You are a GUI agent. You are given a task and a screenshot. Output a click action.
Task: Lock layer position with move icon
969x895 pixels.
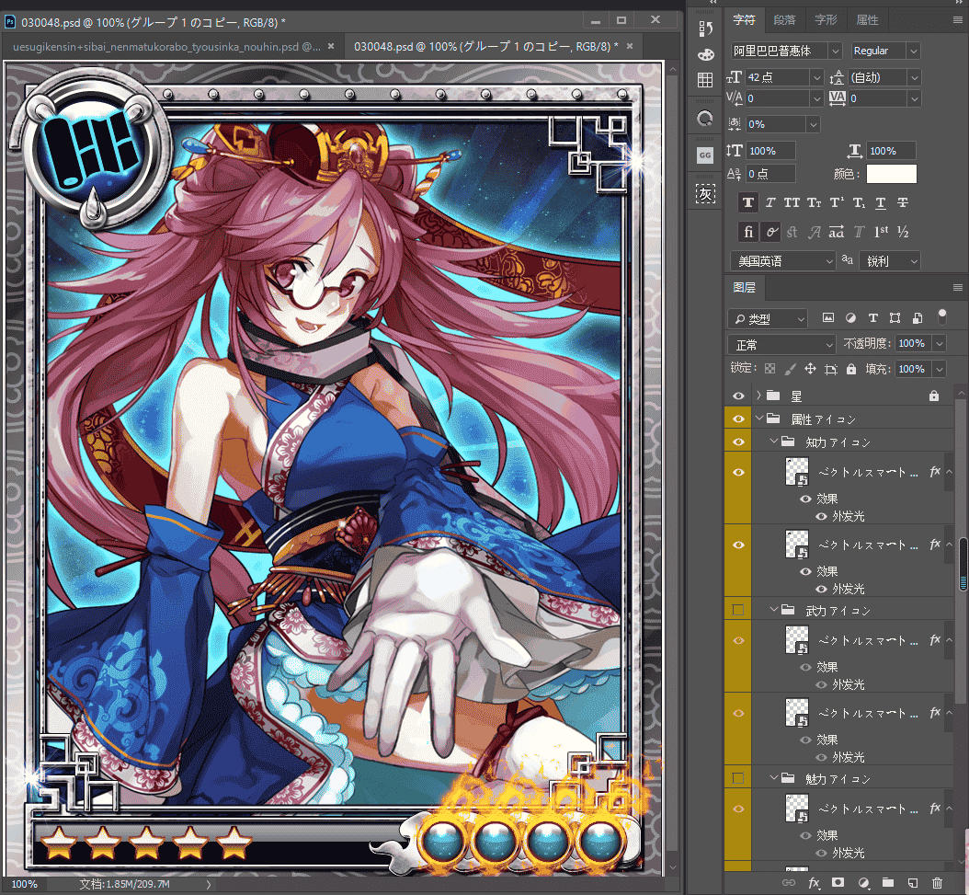[810, 369]
